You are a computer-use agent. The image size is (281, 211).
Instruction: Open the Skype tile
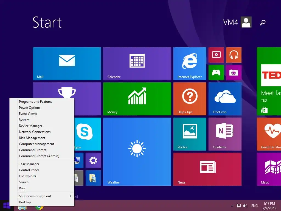click(x=88, y=134)
